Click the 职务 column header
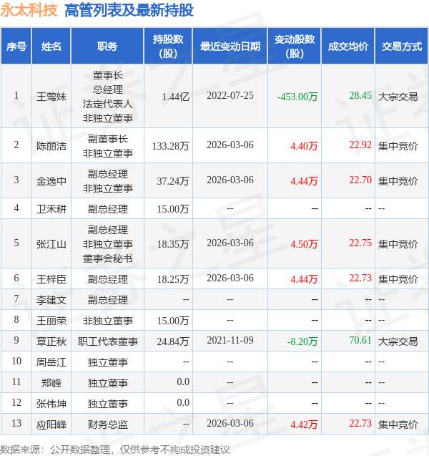This screenshot has height=456, width=429. [107, 47]
